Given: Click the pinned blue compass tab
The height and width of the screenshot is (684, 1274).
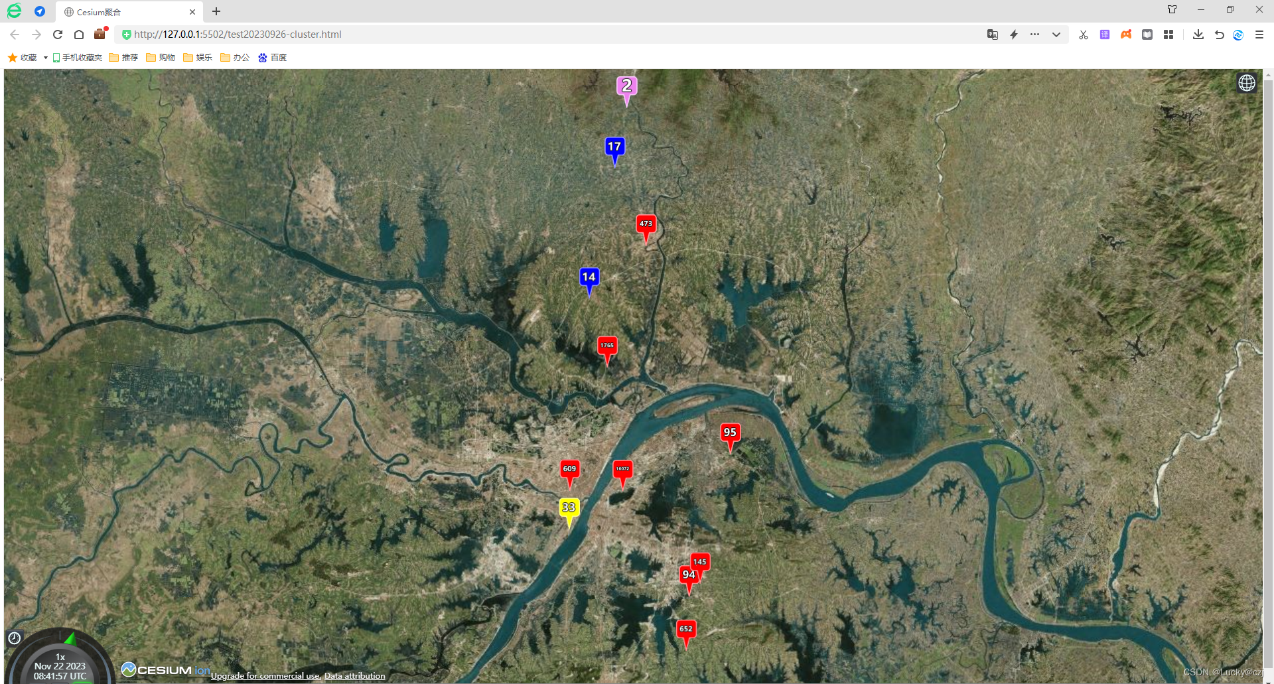Looking at the screenshot, I should (40, 11).
